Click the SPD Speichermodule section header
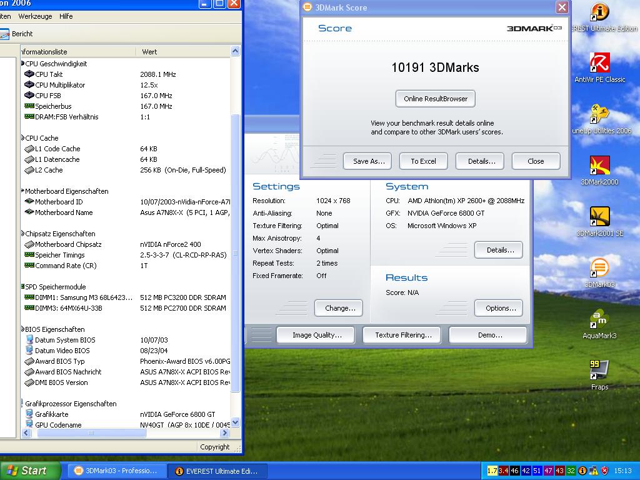Viewport: 640px width, 480px height. pyautogui.click(x=55, y=286)
